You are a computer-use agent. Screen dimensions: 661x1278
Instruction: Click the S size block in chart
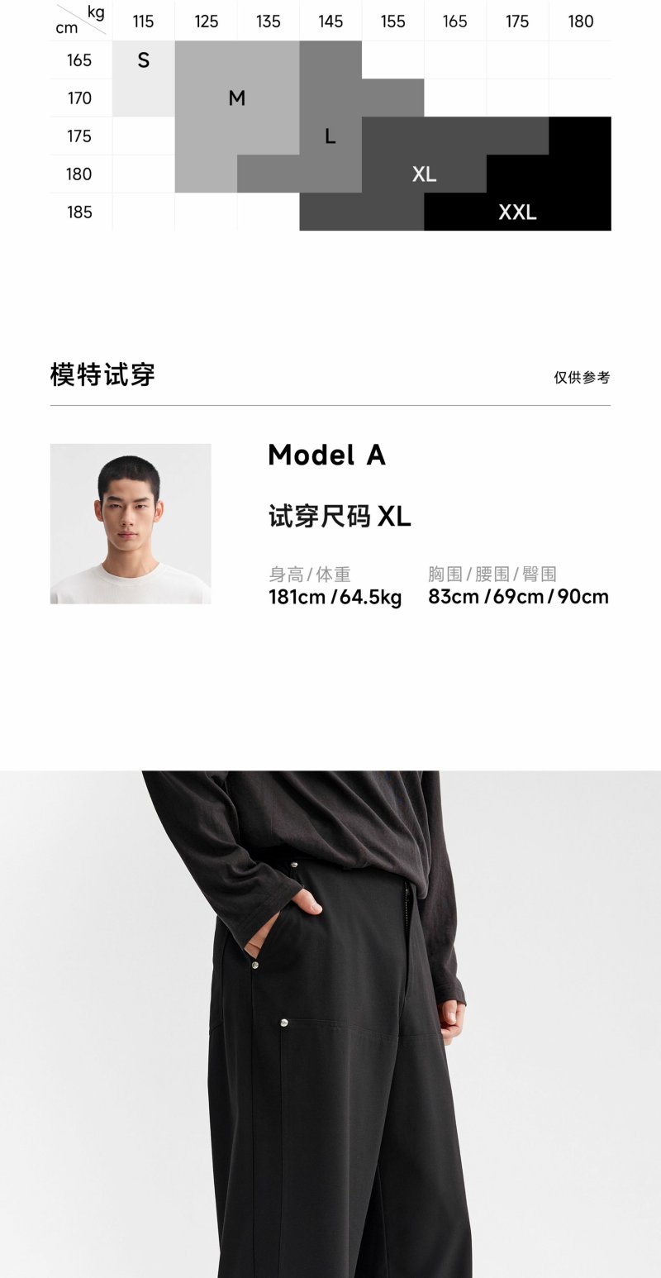tap(143, 79)
